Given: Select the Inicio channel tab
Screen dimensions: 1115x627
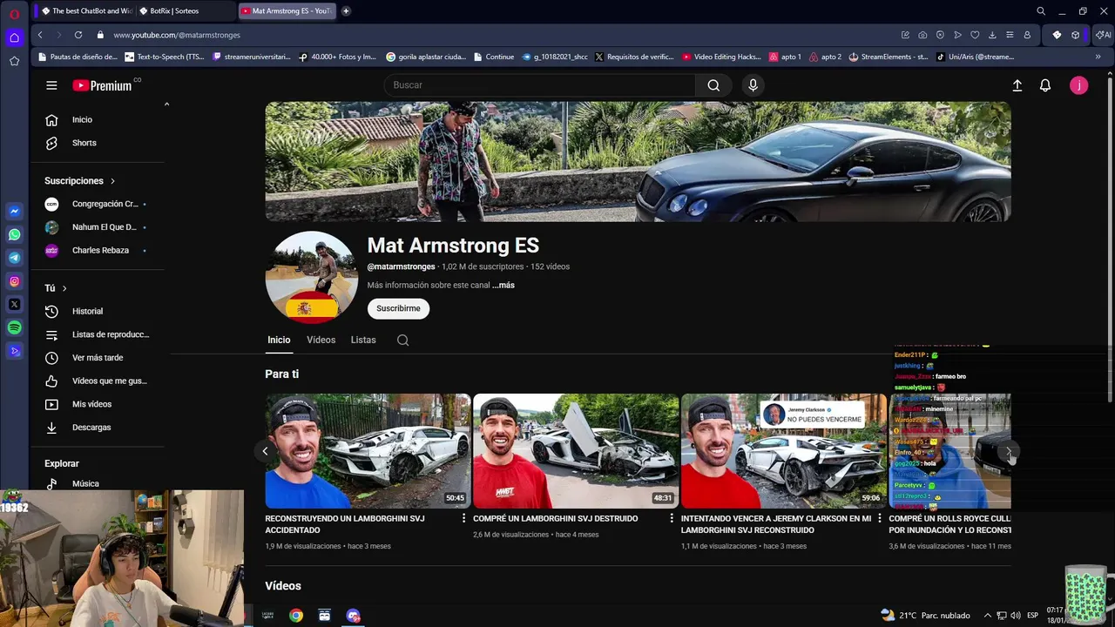Looking at the screenshot, I should click(279, 340).
